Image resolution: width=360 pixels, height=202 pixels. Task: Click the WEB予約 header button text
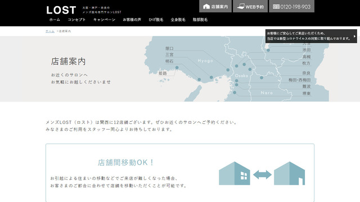click(x=255, y=7)
